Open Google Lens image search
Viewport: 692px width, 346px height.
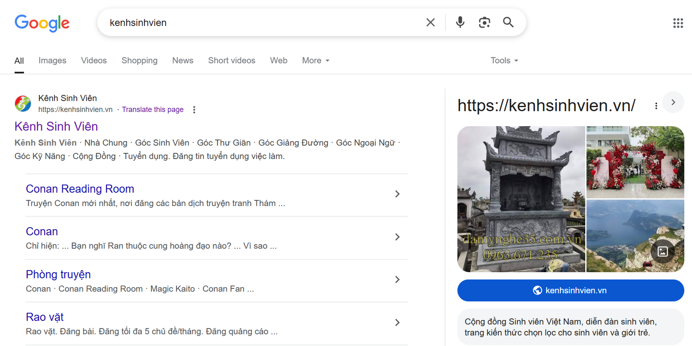click(484, 22)
